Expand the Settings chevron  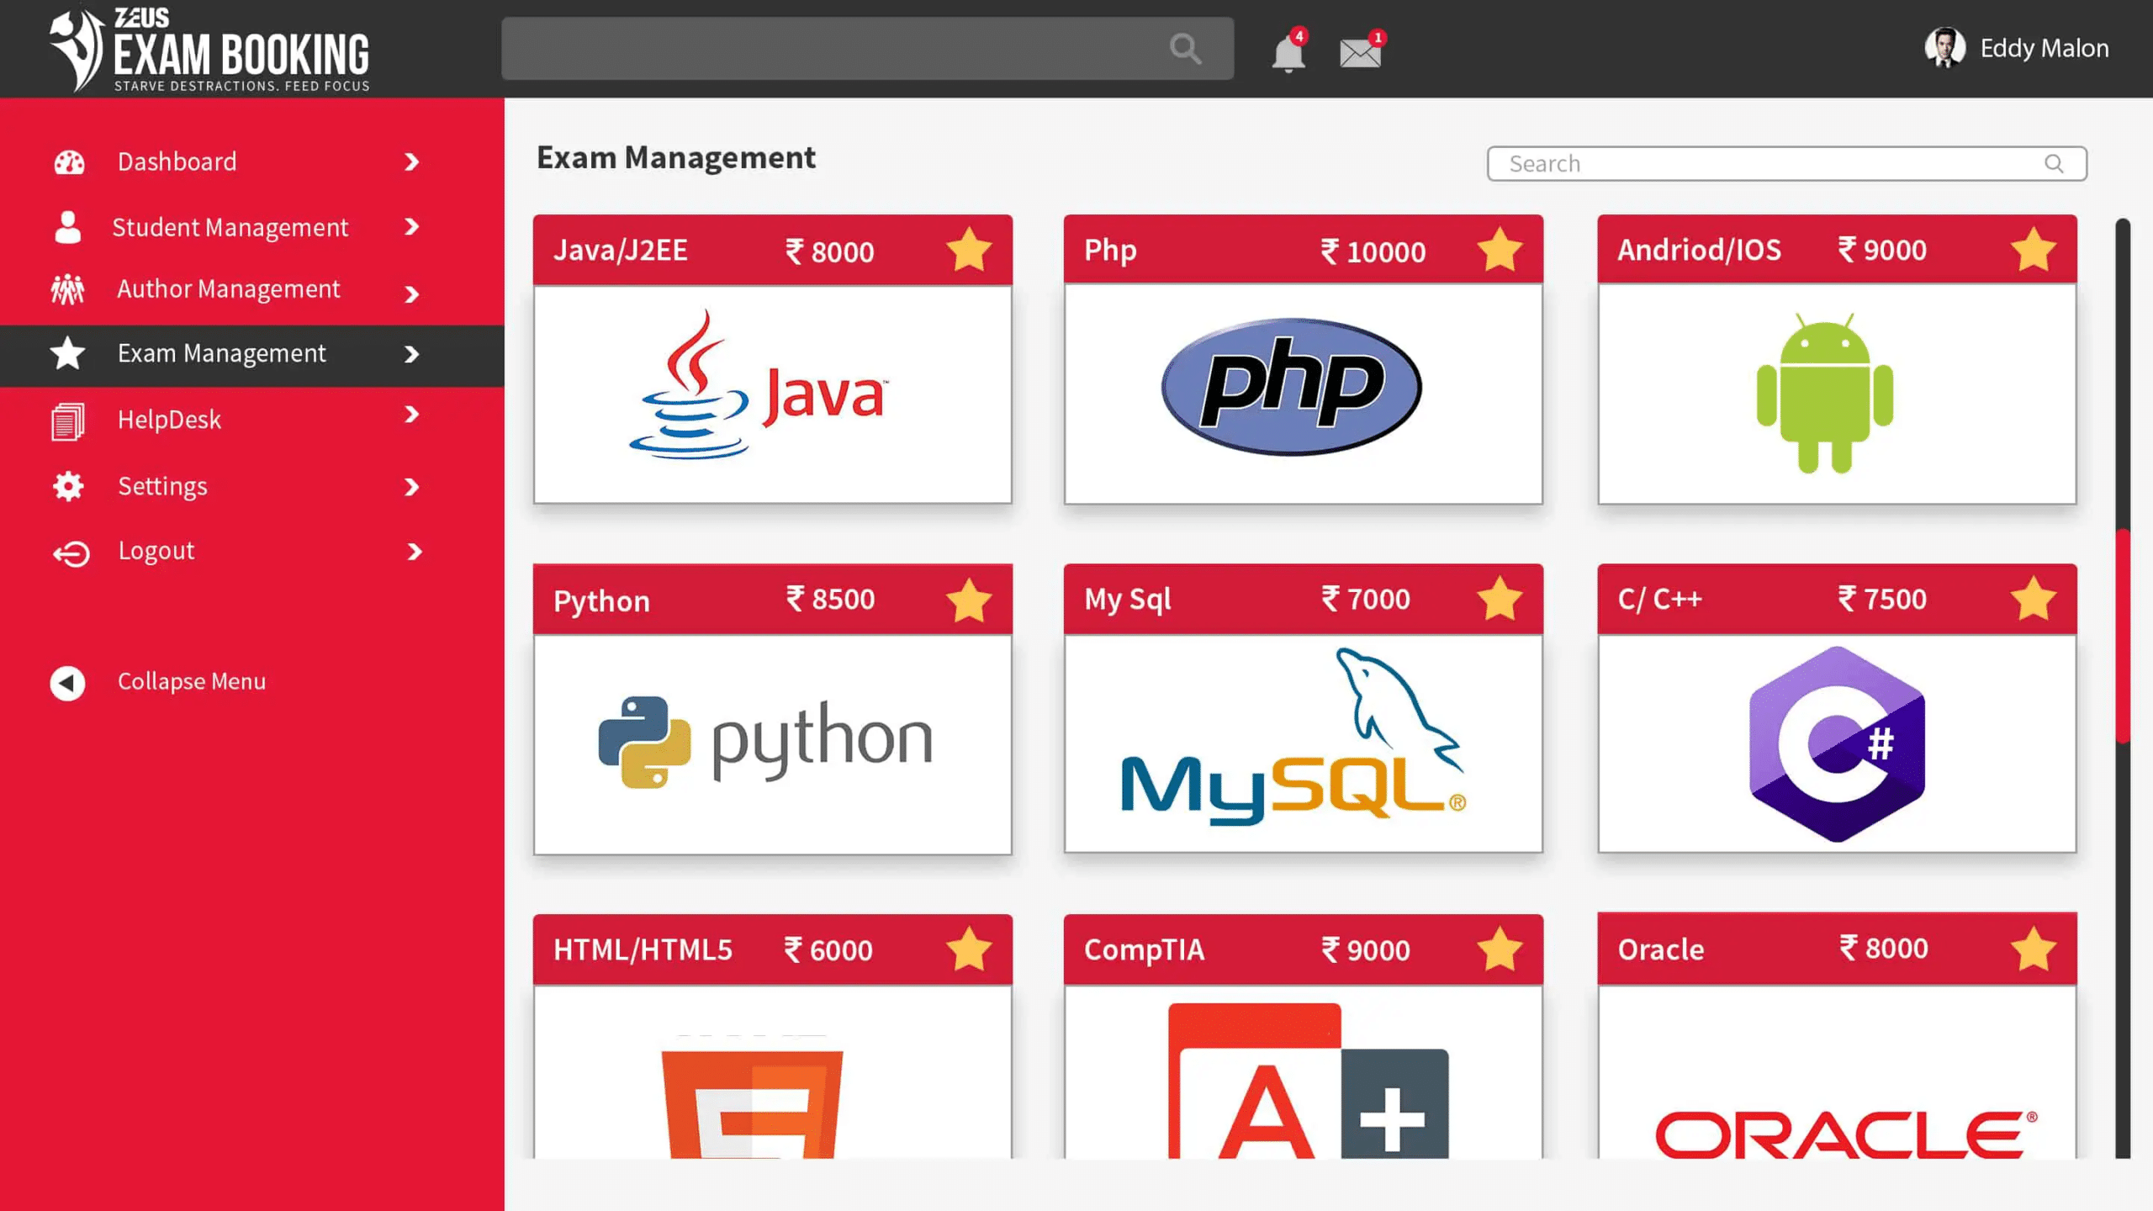tap(412, 487)
